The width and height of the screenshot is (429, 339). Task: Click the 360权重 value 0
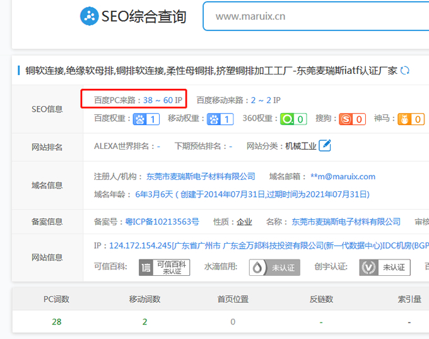[x=300, y=119]
